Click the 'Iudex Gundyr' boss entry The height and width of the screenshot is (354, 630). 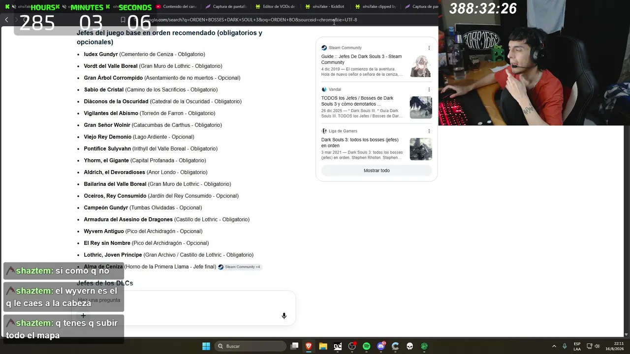[x=101, y=54]
